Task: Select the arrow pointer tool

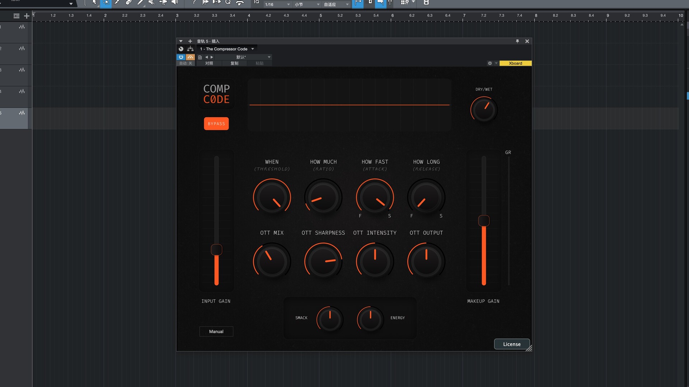Action: pyautogui.click(x=94, y=3)
